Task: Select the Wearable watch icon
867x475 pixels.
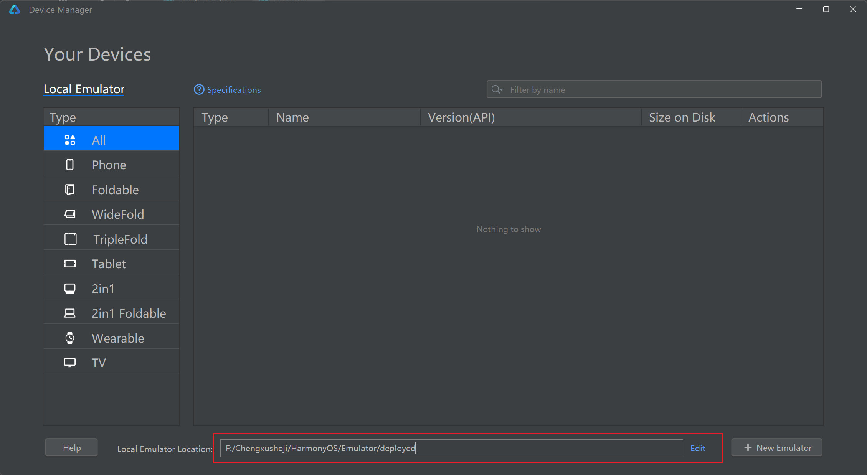Action: (70, 338)
